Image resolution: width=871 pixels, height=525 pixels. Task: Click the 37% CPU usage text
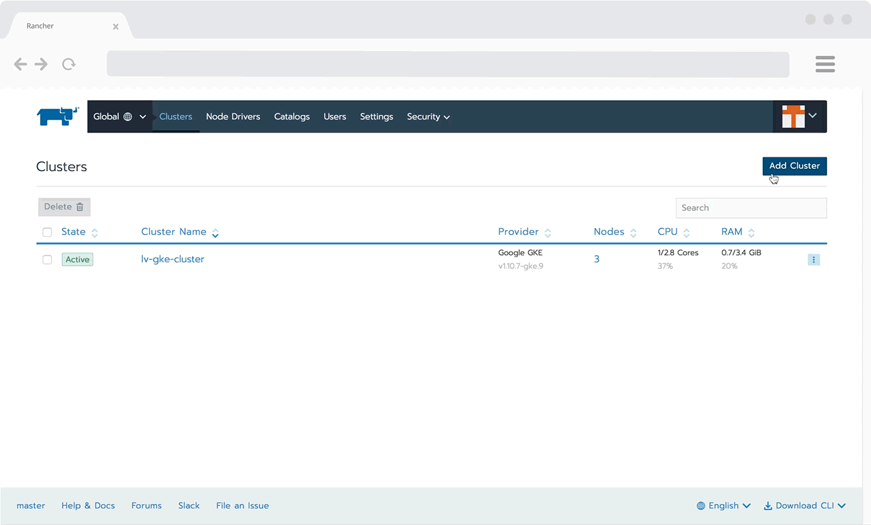coord(665,266)
